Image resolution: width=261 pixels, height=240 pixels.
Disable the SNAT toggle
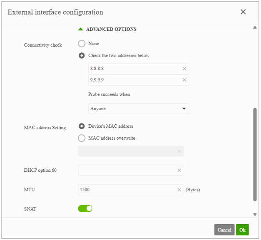point(85,208)
